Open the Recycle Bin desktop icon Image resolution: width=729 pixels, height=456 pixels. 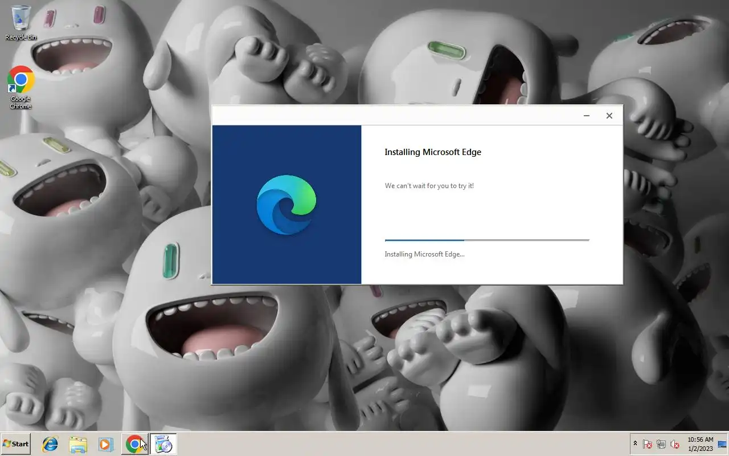tap(21, 23)
